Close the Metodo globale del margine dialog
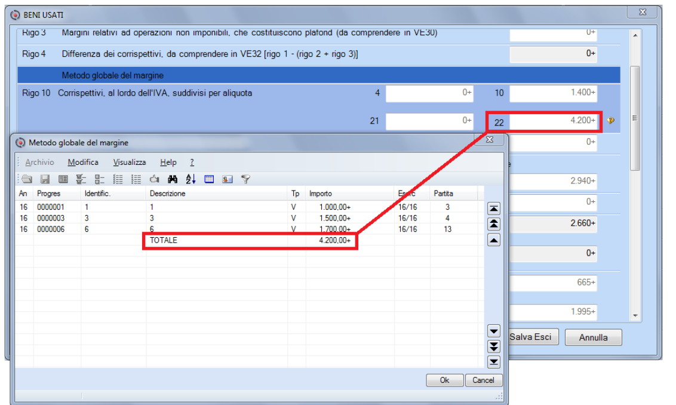The image size is (676, 405). coord(489,140)
